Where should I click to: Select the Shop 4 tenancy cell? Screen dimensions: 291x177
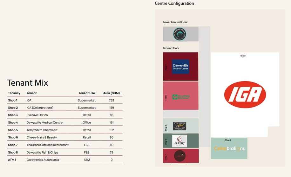coord(13,122)
